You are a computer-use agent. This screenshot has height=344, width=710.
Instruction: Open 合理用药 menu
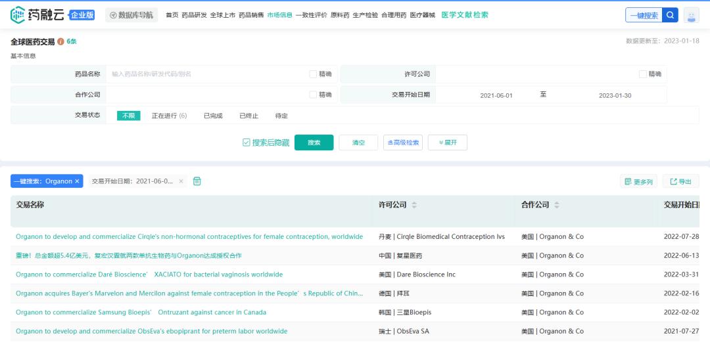394,15
